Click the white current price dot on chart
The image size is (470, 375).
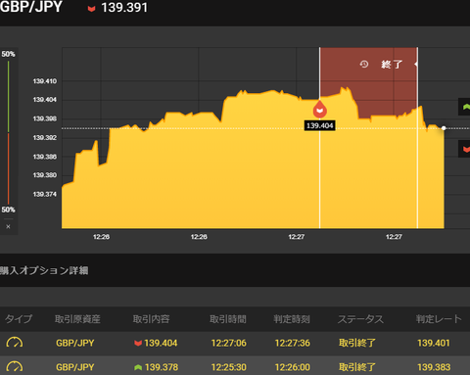pyautogui.click(x=444, y=128)
